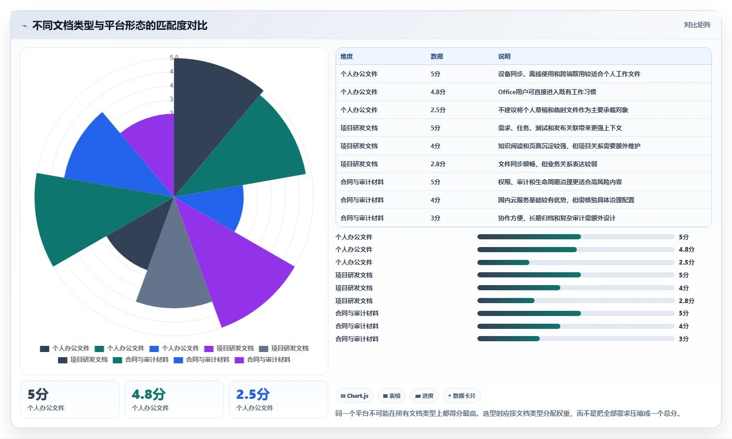Click the 个人办公文件 2.5分 progress bar
Image resolution: width=732 pixels, height=439 pixels.
pos(576,262)
